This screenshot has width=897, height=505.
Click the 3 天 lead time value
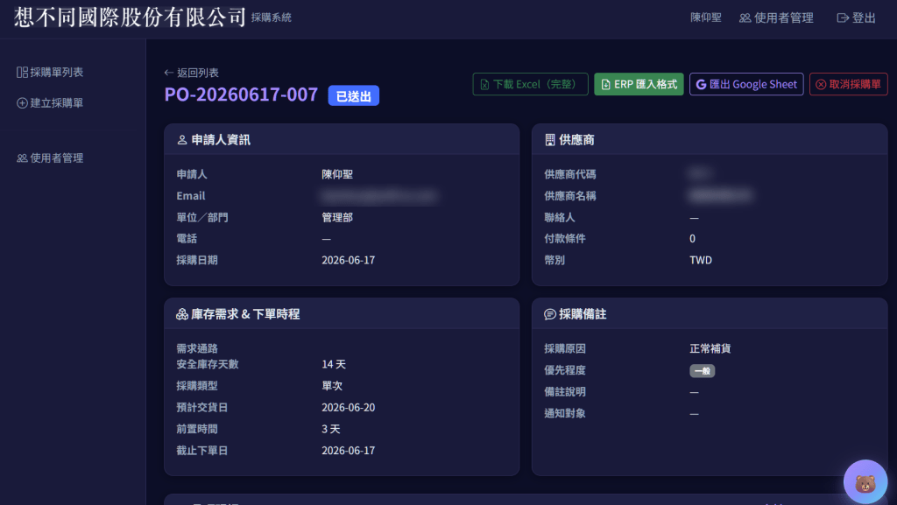point(330,429)
